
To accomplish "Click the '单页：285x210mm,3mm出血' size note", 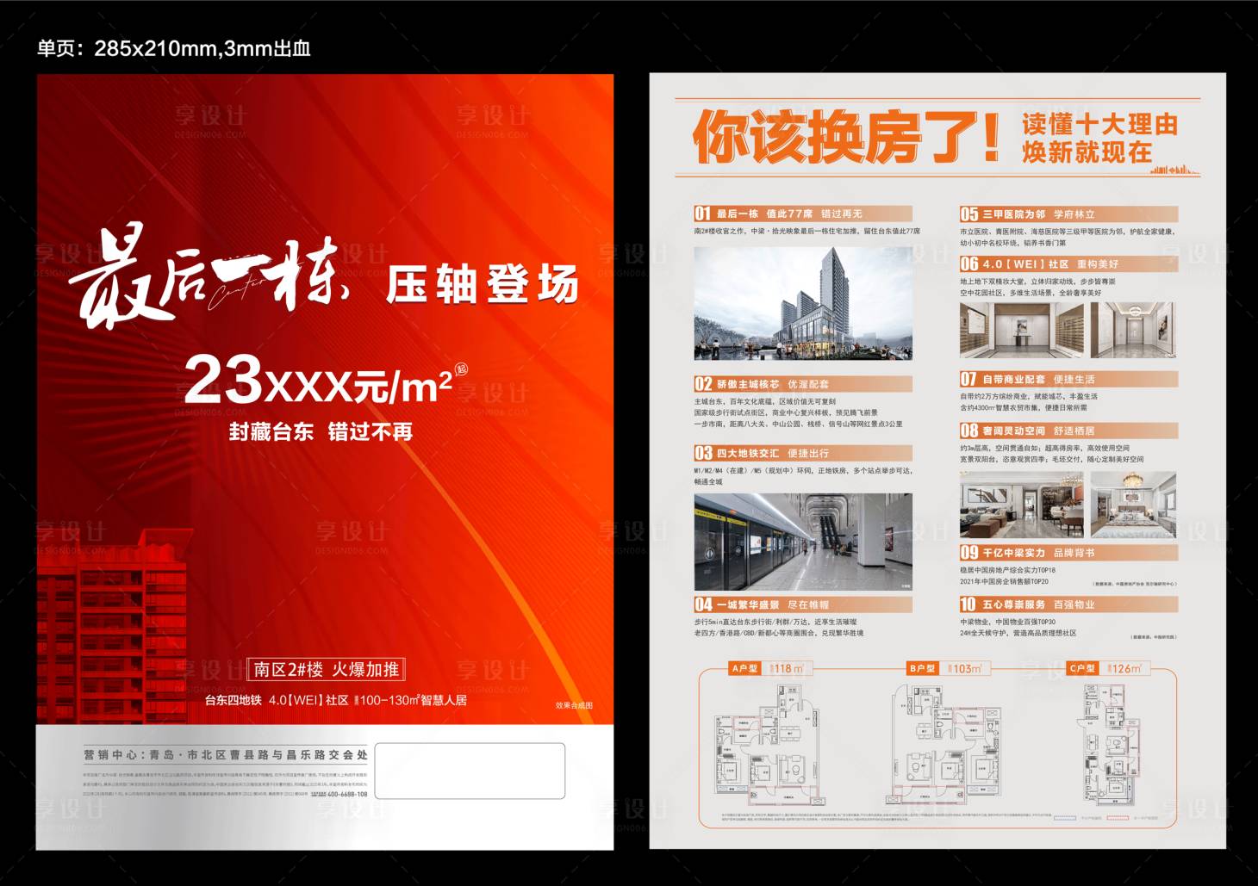I will [173, 48].
